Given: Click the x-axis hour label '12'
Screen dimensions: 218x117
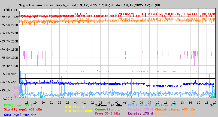Looking at the screenshot, I should (174, 103).
